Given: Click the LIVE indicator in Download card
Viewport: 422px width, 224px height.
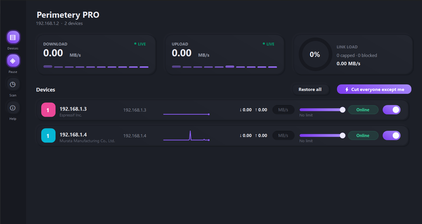Looking at the screenshot, I should tap(140, 44).
